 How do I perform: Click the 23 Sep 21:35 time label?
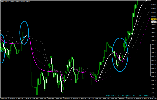click(x=90, y=98)
